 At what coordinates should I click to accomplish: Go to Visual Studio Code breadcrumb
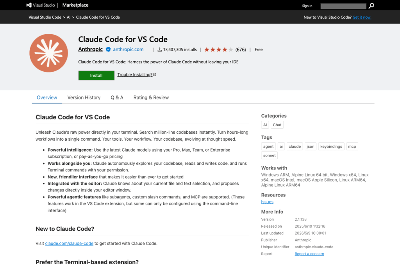tap(45, 17)
